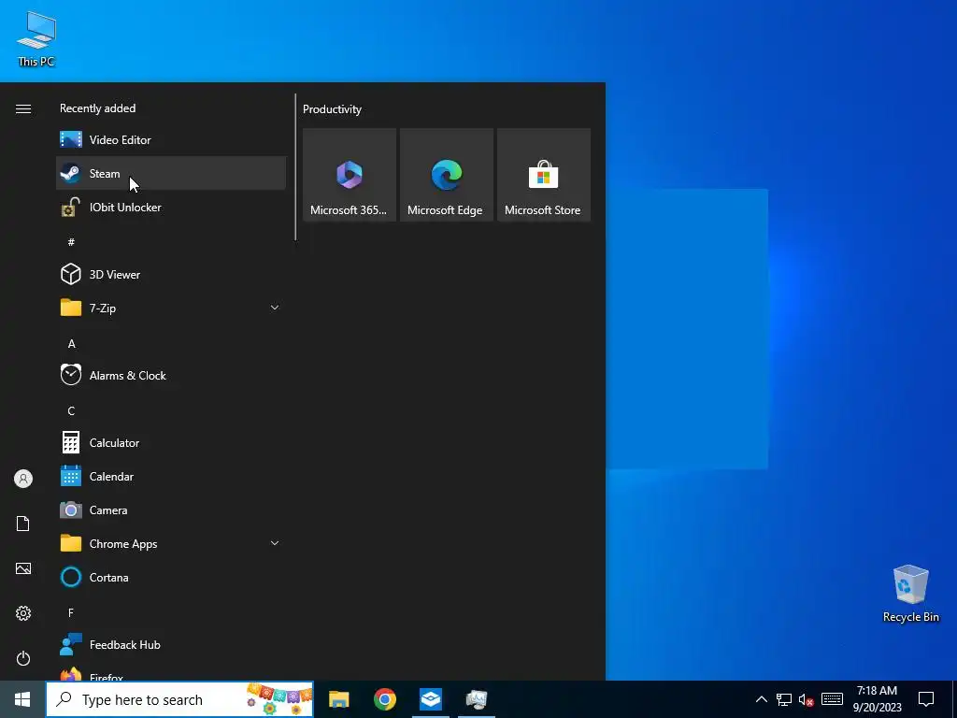Click the # letter index header

71,242
